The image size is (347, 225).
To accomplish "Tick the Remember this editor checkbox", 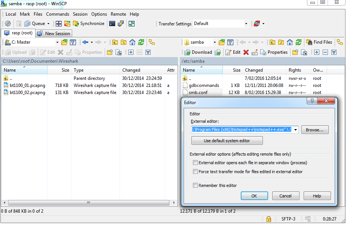I will coord(195,185).
